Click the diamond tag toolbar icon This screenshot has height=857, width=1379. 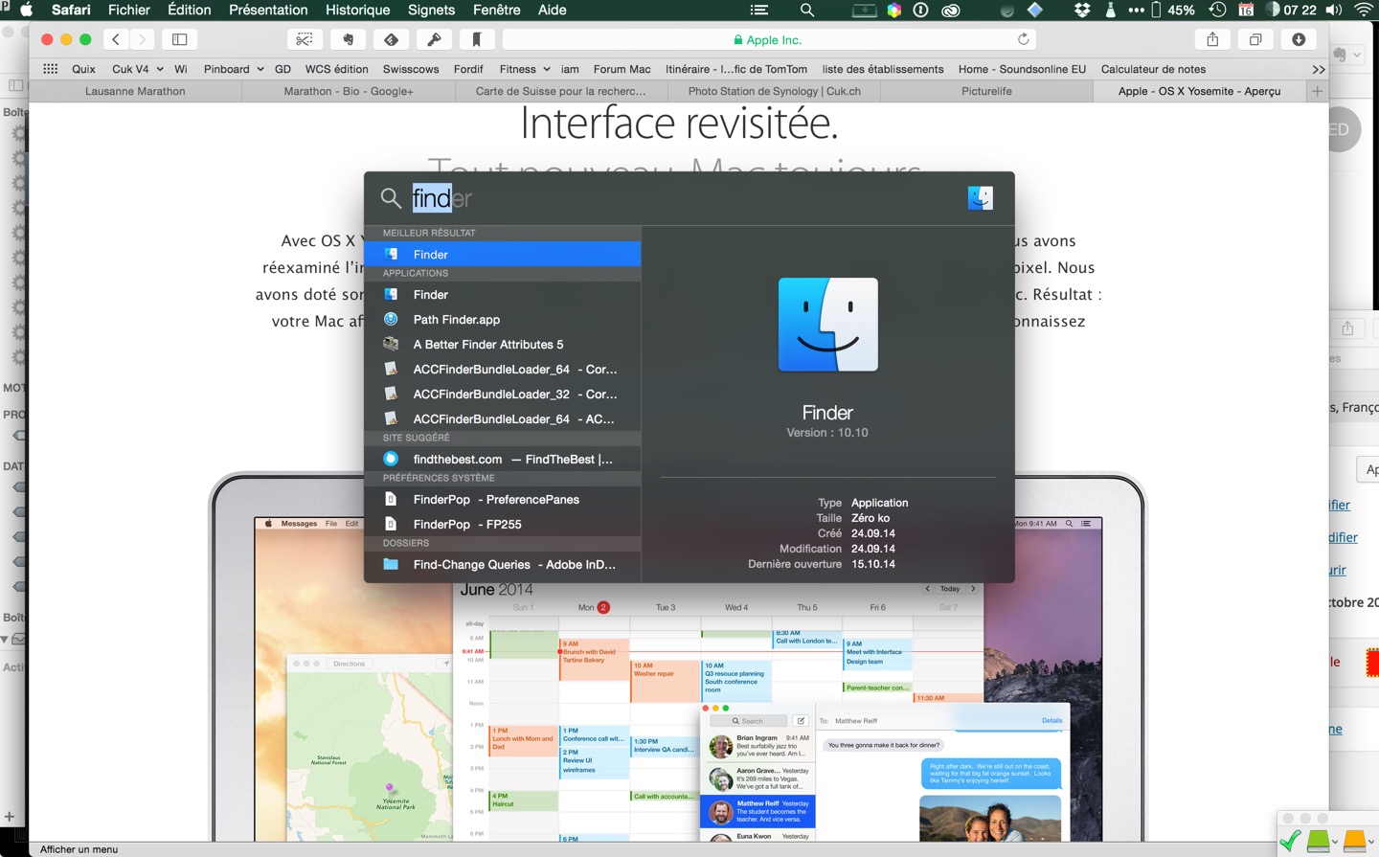(391, 39)
